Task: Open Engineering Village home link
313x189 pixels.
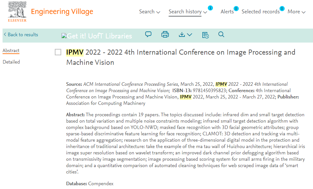Action: (x=62, y=11)
